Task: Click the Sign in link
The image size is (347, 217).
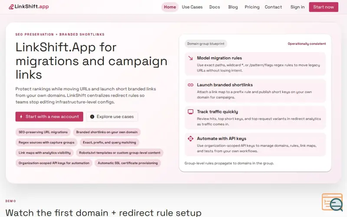Action: point(298,7)
